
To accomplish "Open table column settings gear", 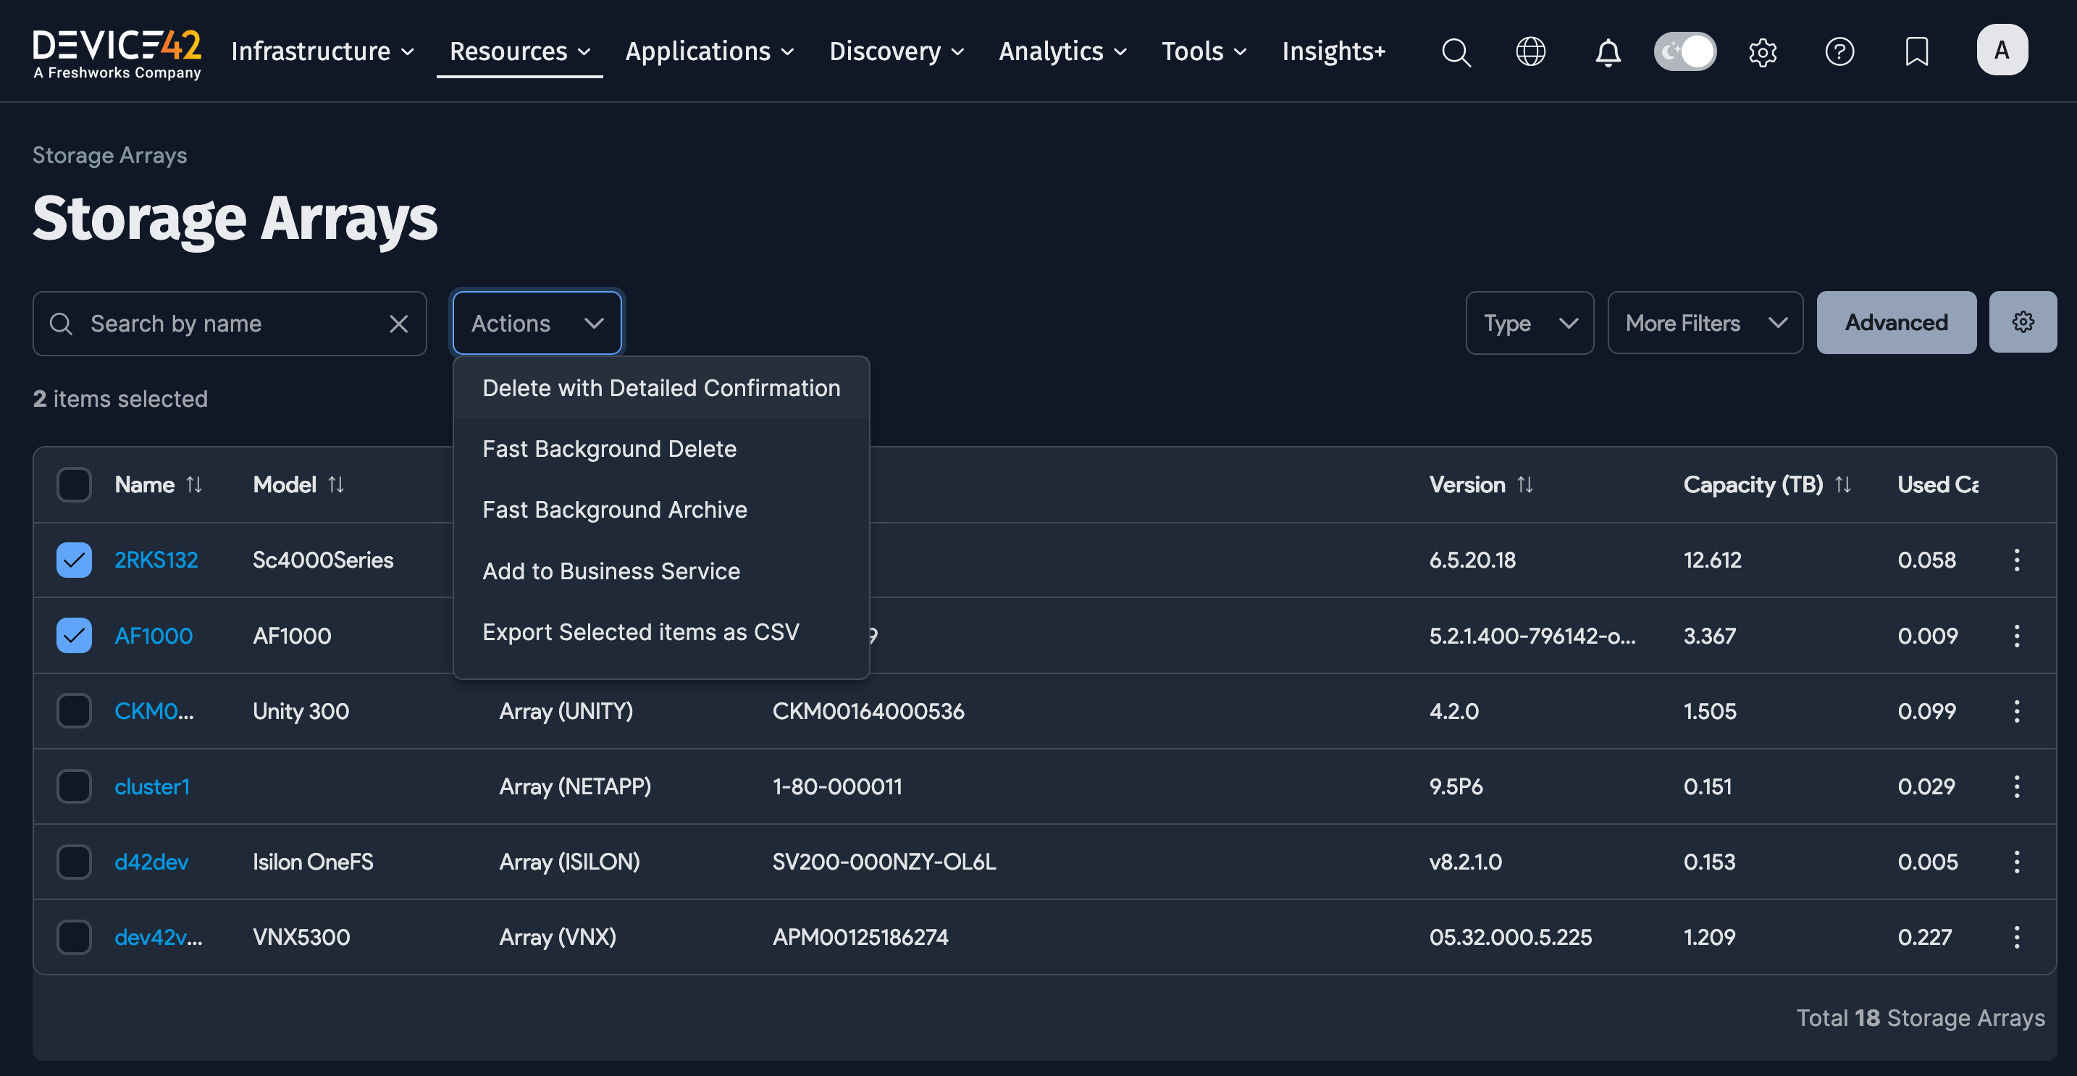I will point(2022,321).
